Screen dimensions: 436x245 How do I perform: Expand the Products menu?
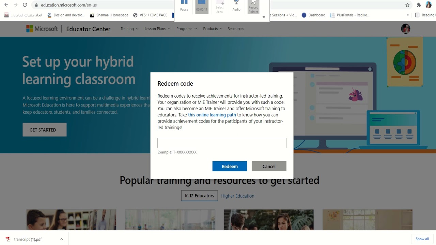[x=213, y=29]
